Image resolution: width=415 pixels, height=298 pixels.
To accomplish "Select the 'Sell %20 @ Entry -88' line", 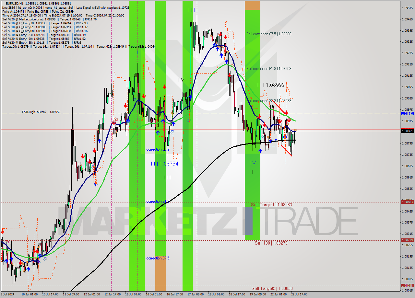I will pos(41,43).
